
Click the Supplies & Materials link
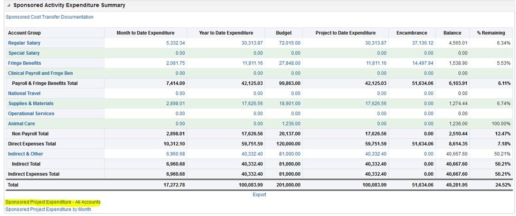30,104
